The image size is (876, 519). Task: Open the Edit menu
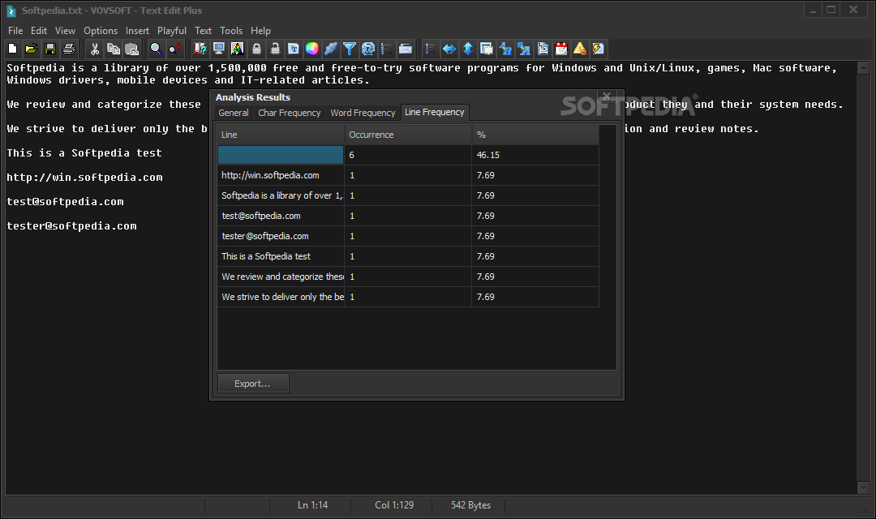tap(39, 31)
